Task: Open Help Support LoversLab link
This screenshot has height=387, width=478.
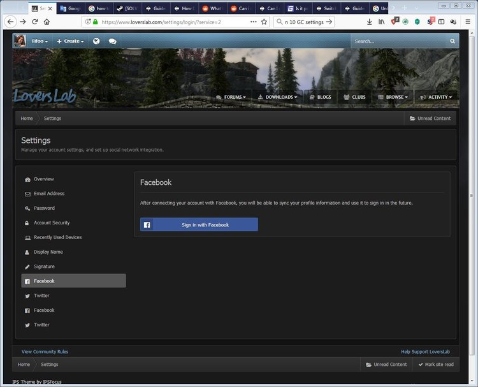Action: [x=425, y=352]
